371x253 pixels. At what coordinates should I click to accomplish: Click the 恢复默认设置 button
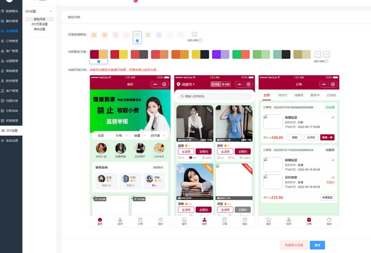pyautogui.click(x=294, y=245)
